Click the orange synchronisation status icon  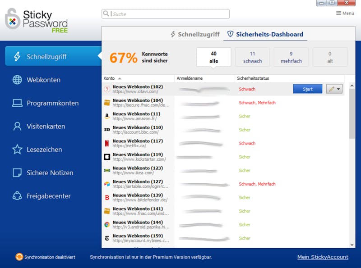[19, 257]
